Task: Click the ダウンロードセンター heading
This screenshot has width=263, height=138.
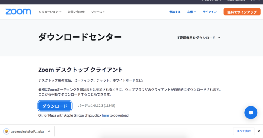Action: coord(80,37)
